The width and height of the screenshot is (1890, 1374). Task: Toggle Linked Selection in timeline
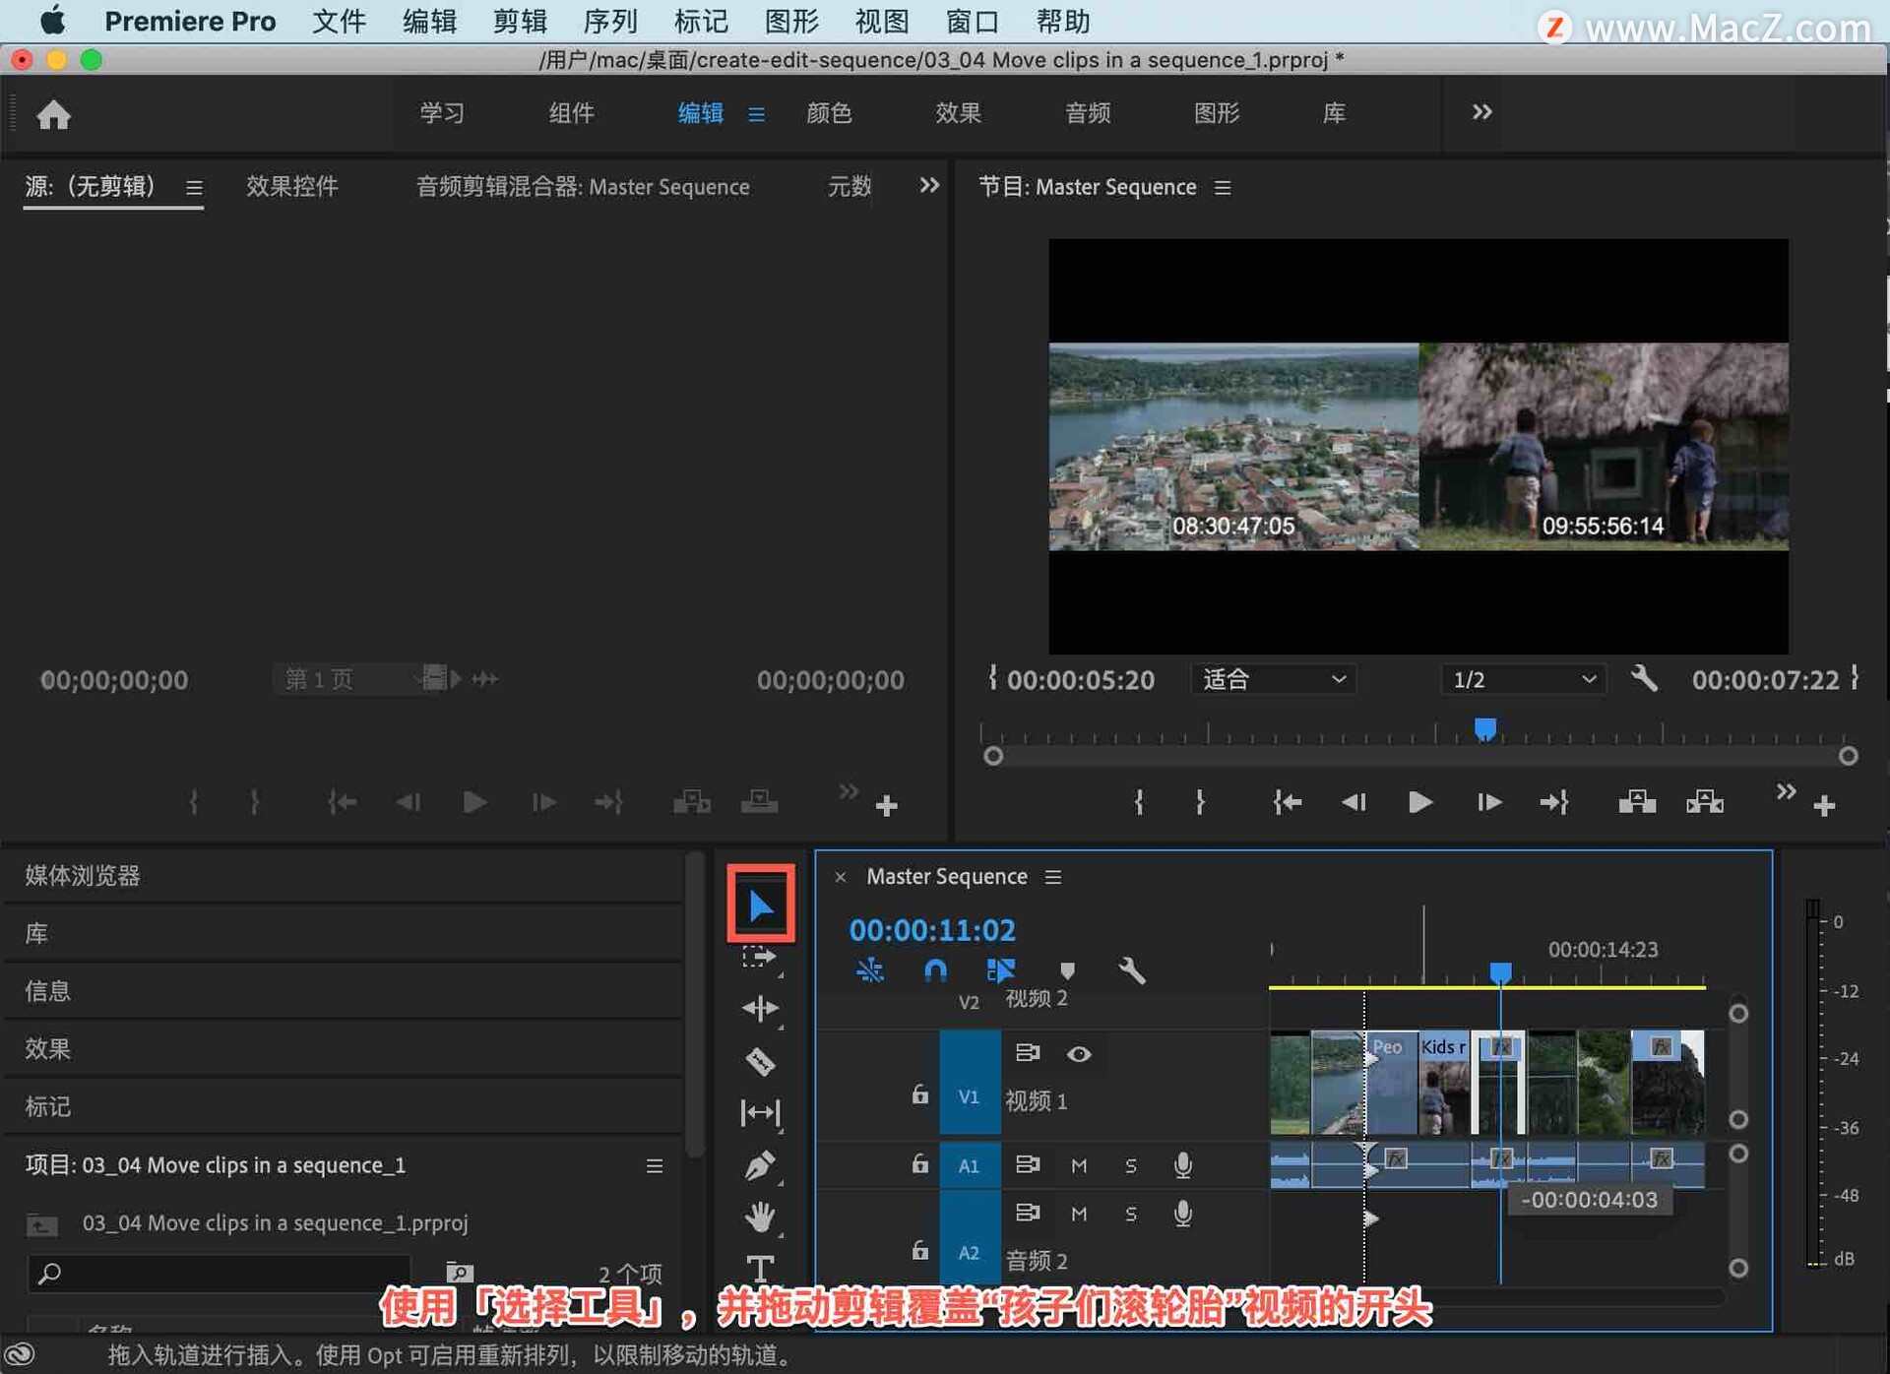pyautogui.click(x=1001, y=971)
